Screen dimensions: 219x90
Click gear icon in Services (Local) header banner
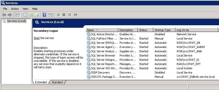pyautogui.click(x=37, y=22)
